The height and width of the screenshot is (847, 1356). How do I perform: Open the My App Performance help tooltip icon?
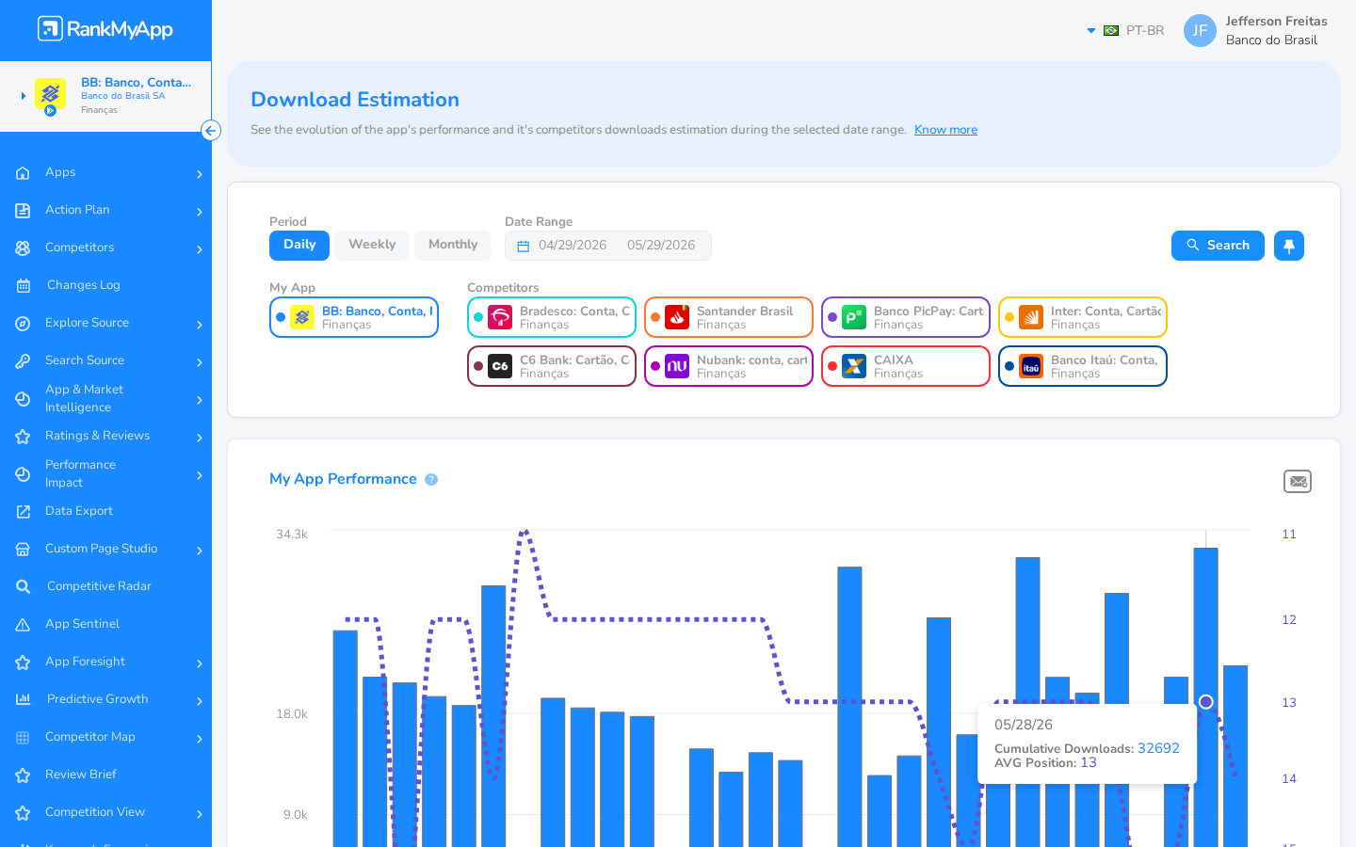(431, 480)
